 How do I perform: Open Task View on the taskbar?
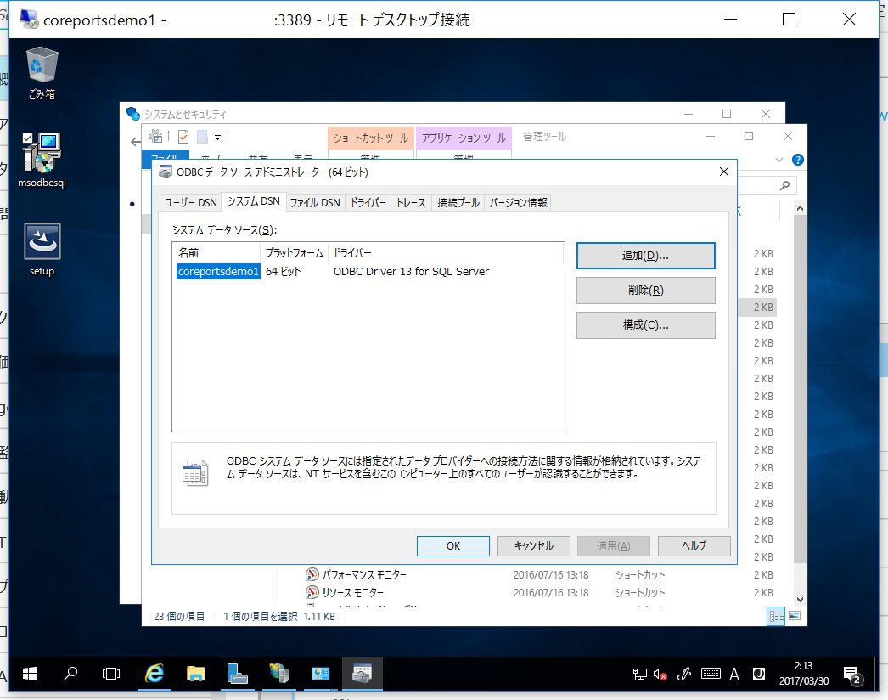111,674
